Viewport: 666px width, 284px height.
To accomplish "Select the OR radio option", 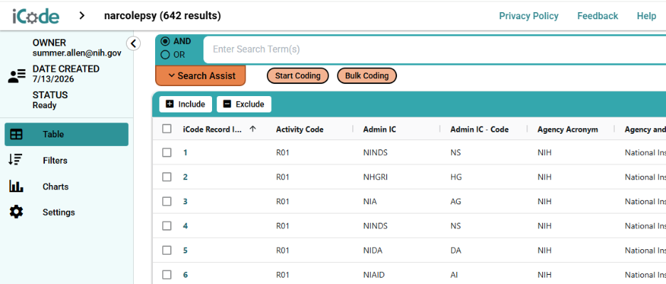I will tap(165, 55).
